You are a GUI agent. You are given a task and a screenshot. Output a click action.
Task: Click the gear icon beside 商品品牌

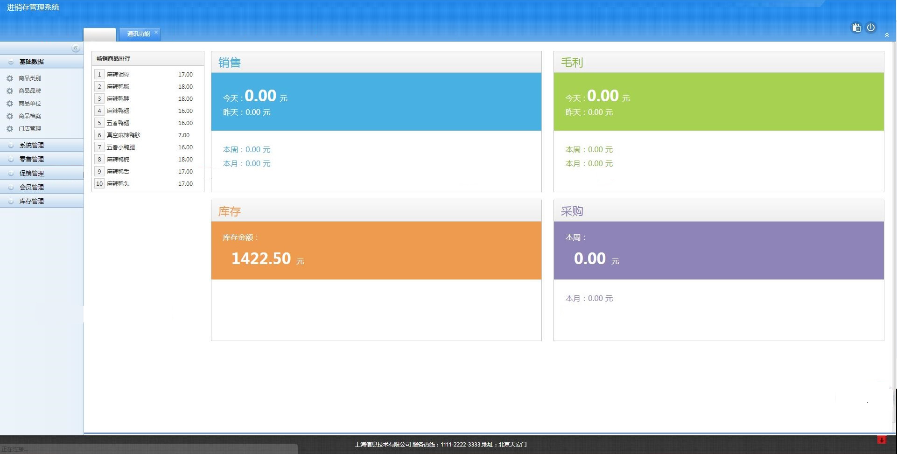10,91
